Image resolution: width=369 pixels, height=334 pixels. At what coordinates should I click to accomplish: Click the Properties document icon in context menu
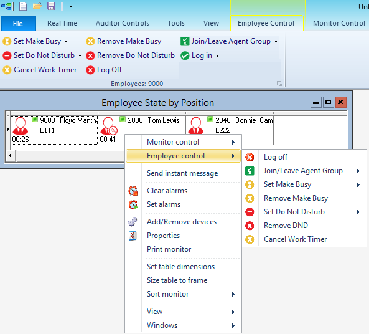click(133, 236)
